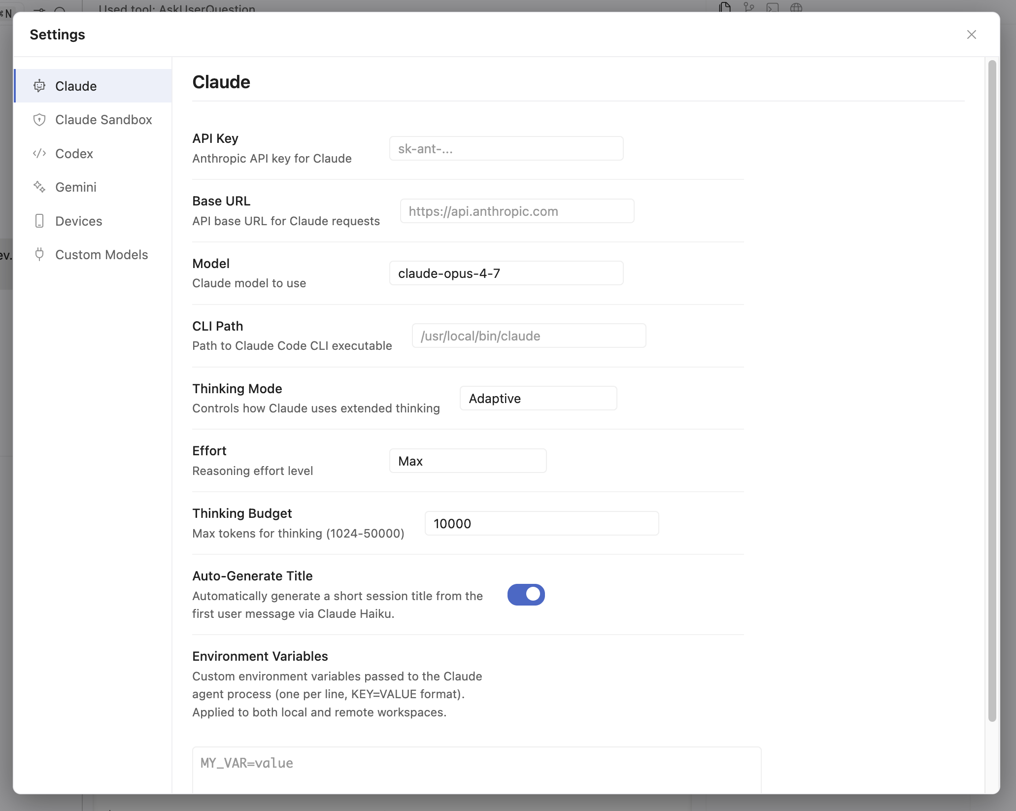Click the globe icon in background window

point(796,7)
